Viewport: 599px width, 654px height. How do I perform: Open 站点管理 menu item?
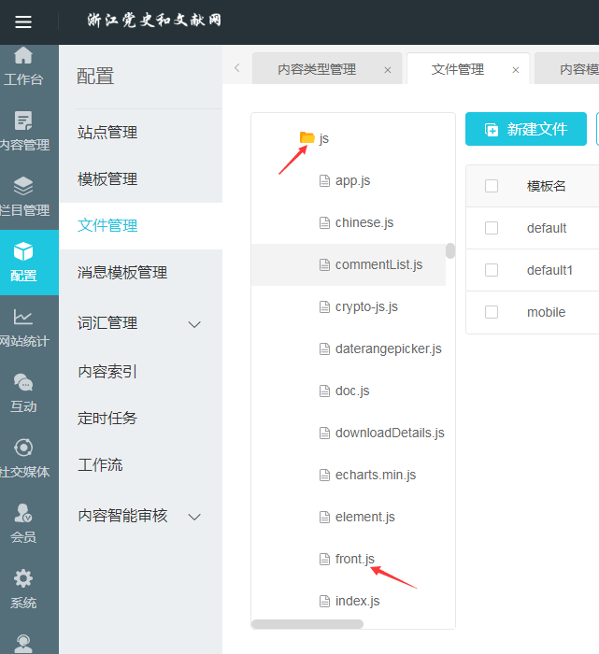(107, 133)
